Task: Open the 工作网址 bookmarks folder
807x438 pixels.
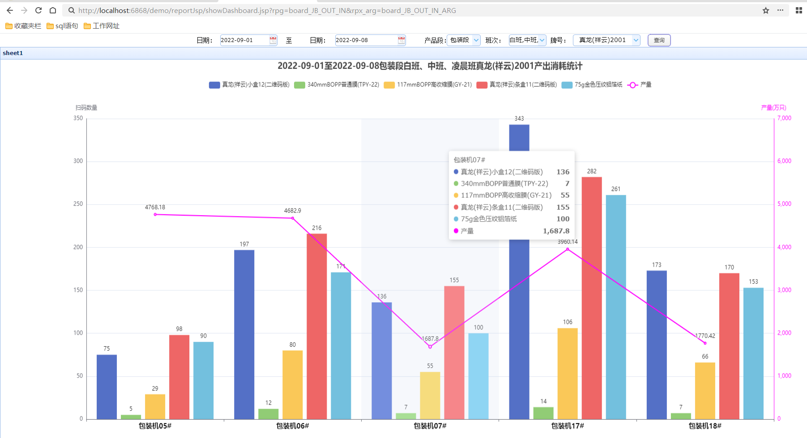Action: 102,26
